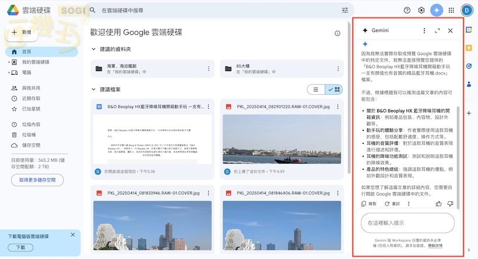This screenshot has height=259, width=478.
Task: Collapse the 建議檔案 section
Action: tap(94, 90)
